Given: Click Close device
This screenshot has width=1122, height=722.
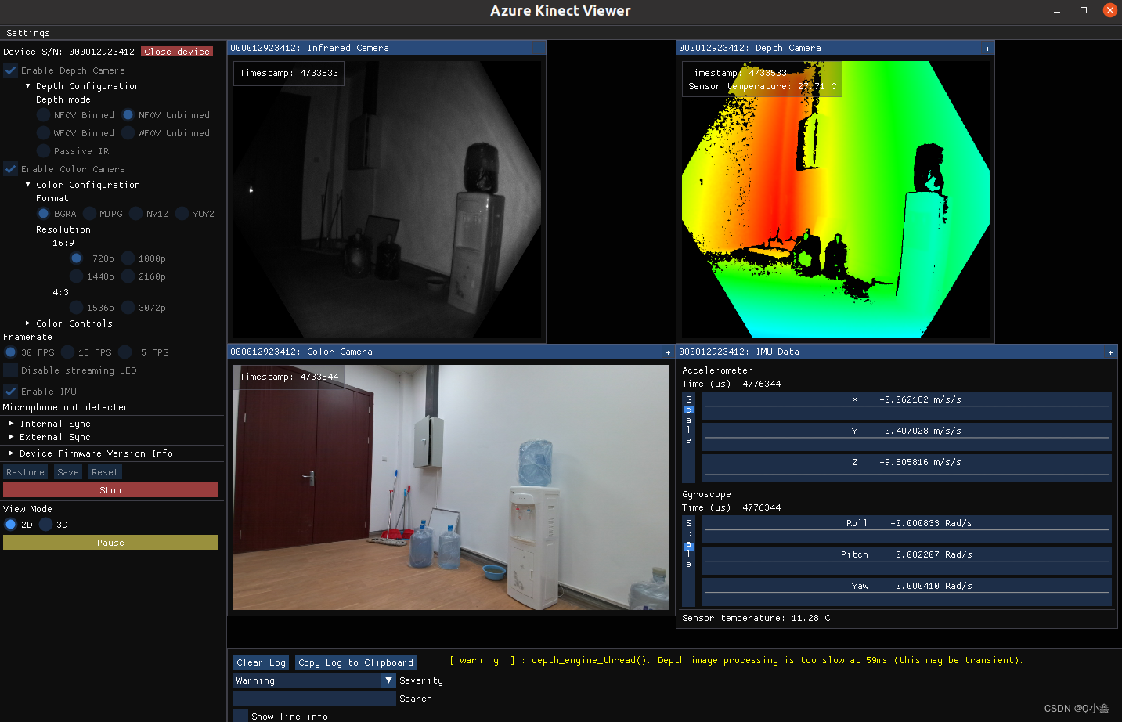Looking at the screenshot, I should pos(176,51).
